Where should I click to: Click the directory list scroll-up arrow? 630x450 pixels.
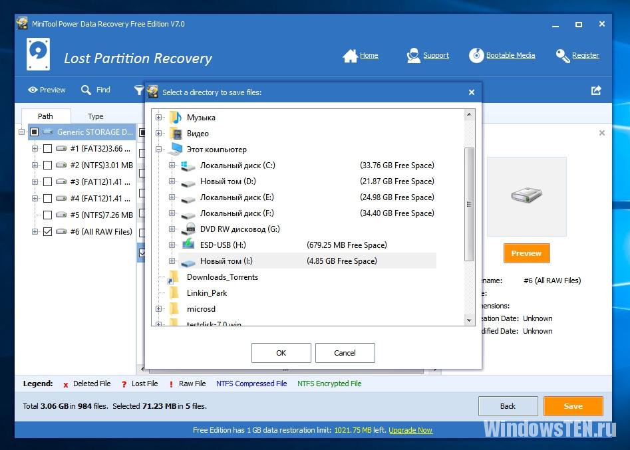click(469, 114)
